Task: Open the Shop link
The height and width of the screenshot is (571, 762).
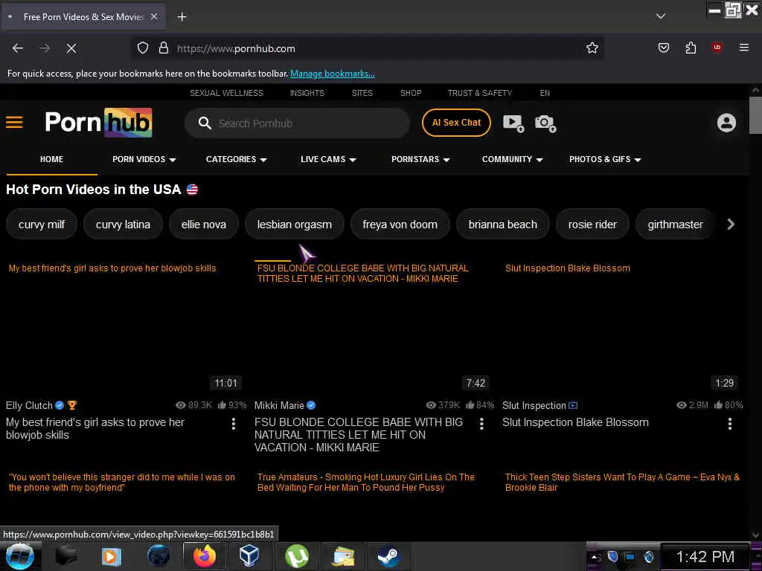Action: click(411, 93)
